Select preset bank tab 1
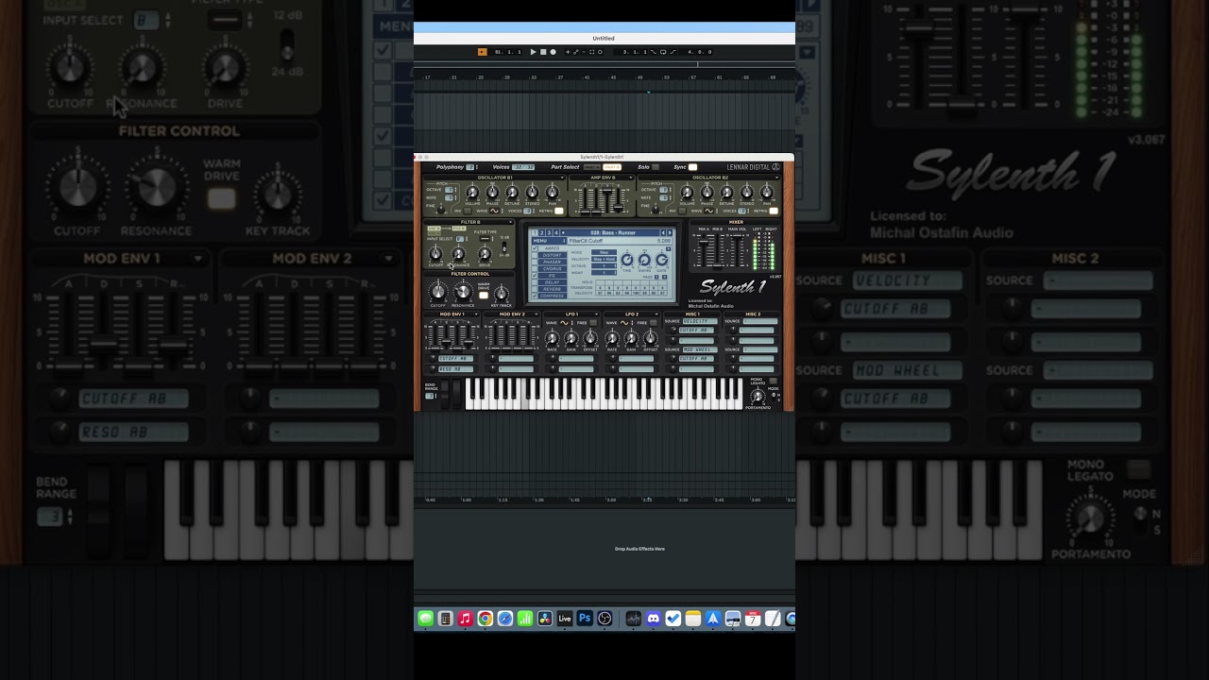The image size is (1209, 680). click(535, 232)
